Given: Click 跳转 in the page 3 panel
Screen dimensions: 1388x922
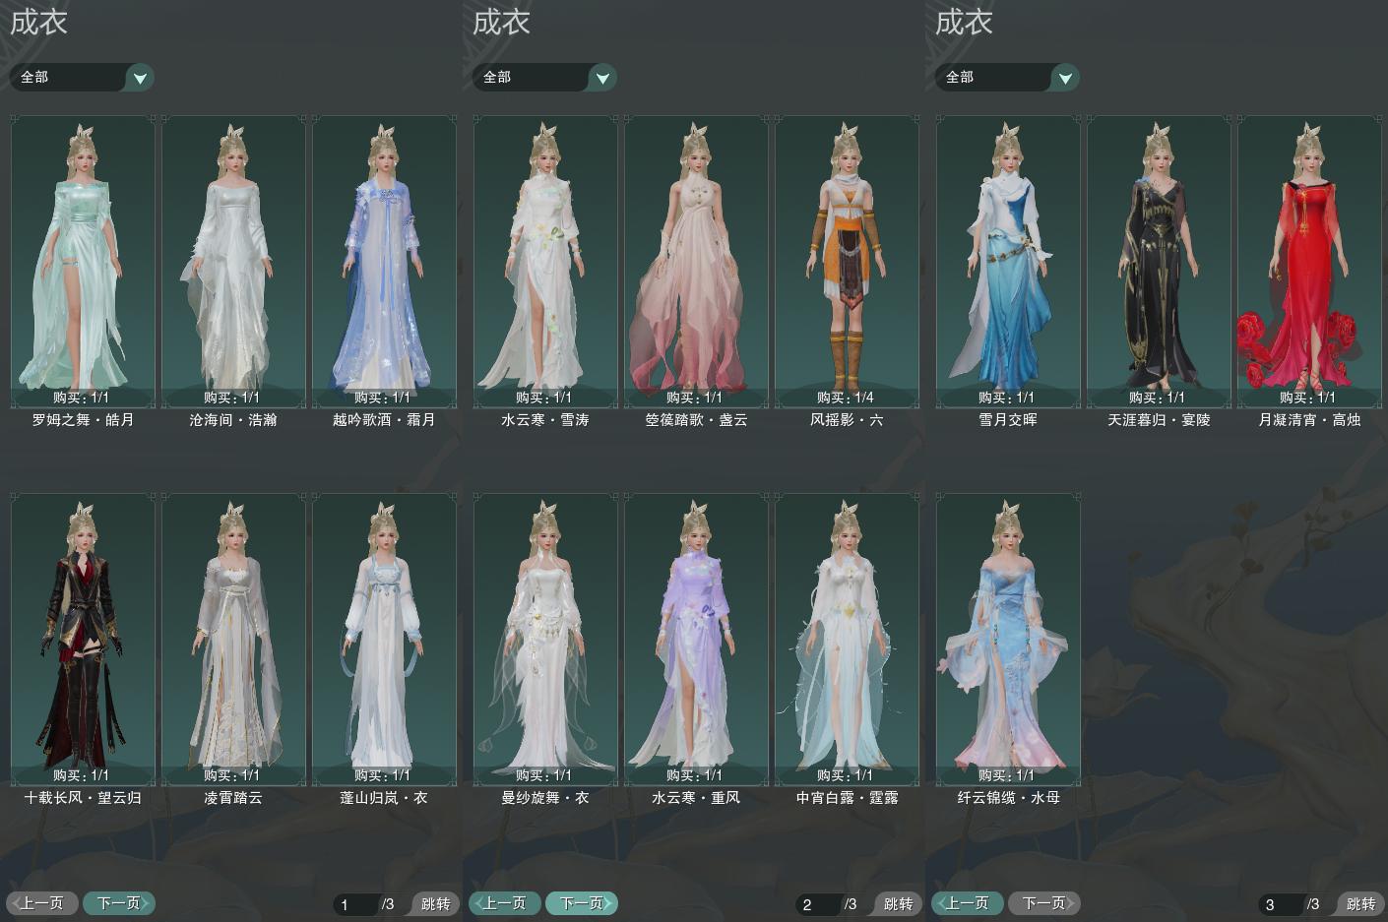Looking at the screenshot, I should point(1360,903).
